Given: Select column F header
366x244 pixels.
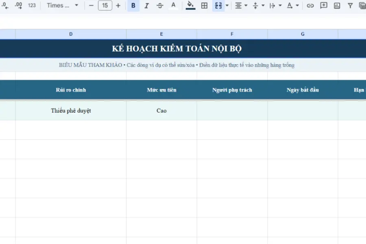Looking at the screenshot, I should click(x=232, y=34).
